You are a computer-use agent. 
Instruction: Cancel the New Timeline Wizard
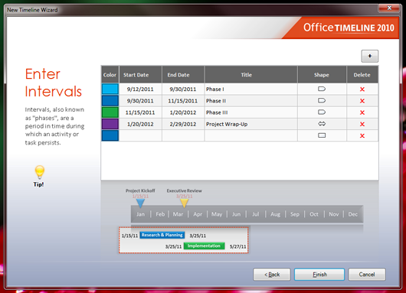[x=367, y=275]
